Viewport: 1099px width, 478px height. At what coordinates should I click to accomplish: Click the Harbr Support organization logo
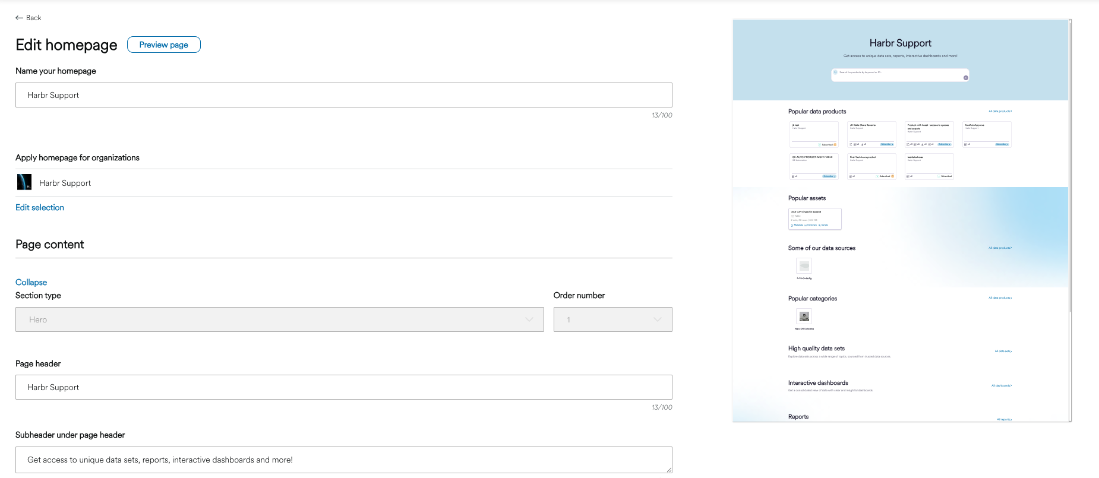click(24, 182)
